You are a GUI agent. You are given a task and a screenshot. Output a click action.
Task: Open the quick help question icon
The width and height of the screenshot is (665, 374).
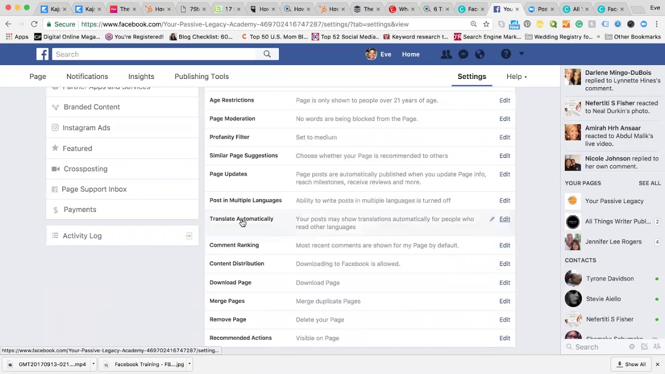tap(506, 54)
